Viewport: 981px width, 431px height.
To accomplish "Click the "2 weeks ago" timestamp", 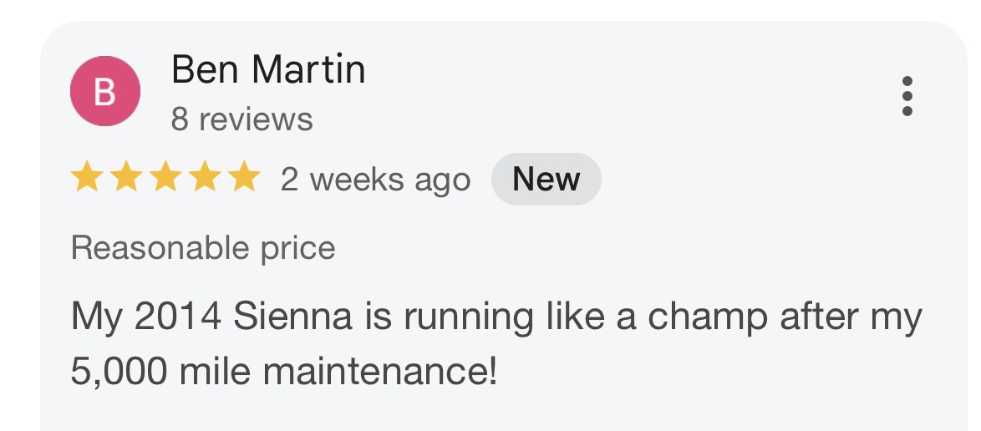I will pos(375,180).
